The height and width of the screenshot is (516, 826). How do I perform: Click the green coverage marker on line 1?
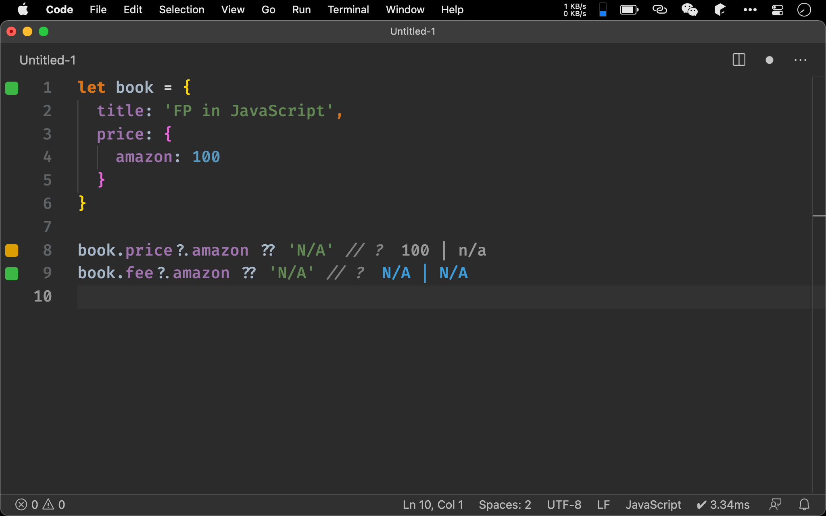tap(12, 88)
